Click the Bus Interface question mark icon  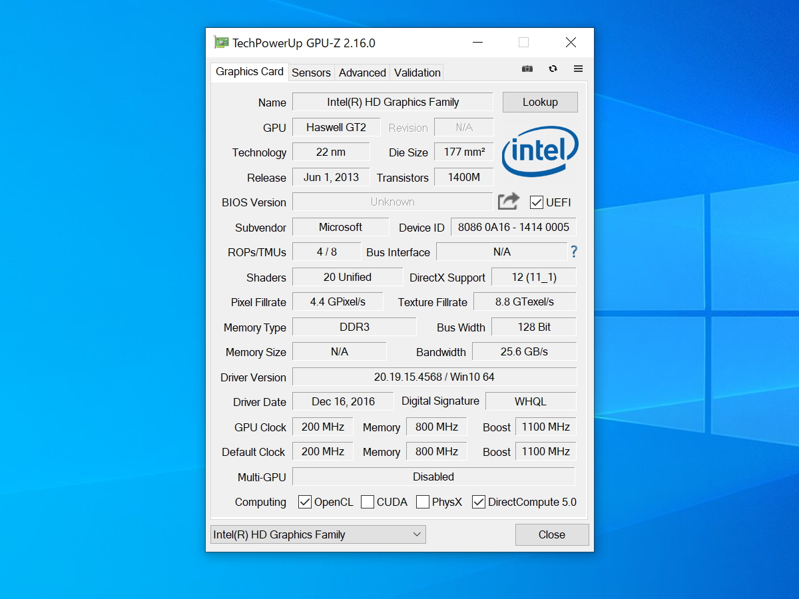(574, 252)
